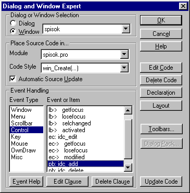This screenshot has width=190, height=193.
Task: Click the Update Code button
Action: 161,182
